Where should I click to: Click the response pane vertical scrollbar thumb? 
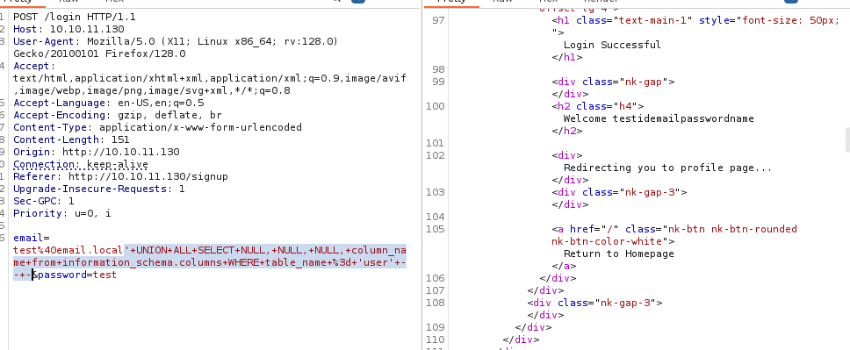847,139
